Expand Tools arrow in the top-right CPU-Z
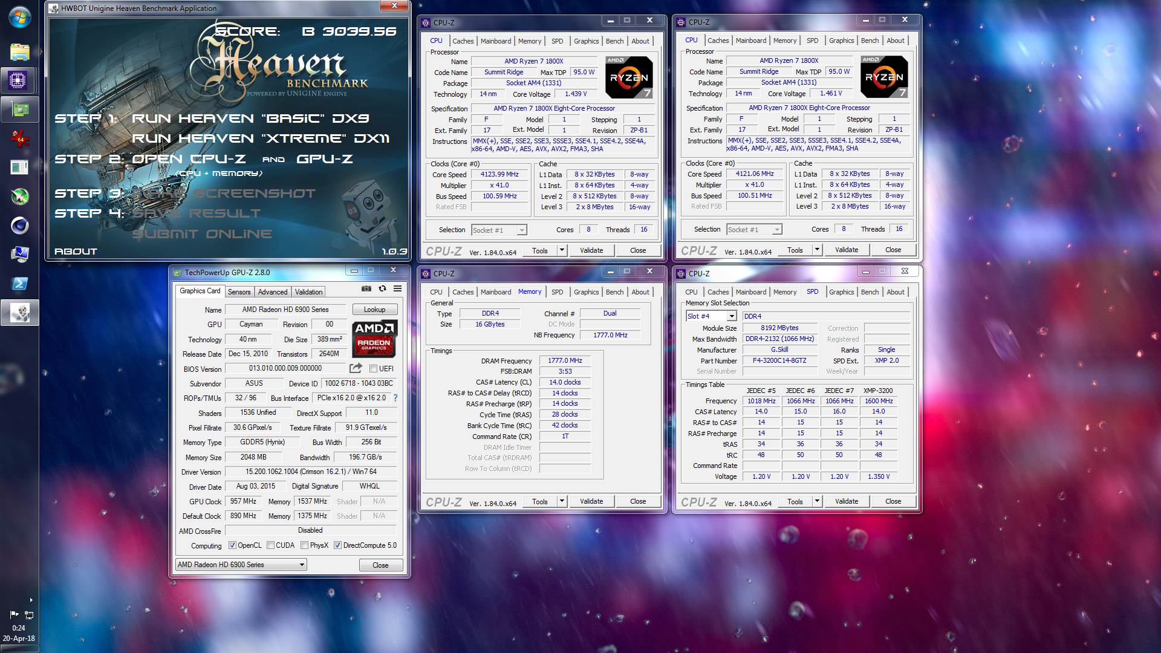 click(x=817, y=250)
